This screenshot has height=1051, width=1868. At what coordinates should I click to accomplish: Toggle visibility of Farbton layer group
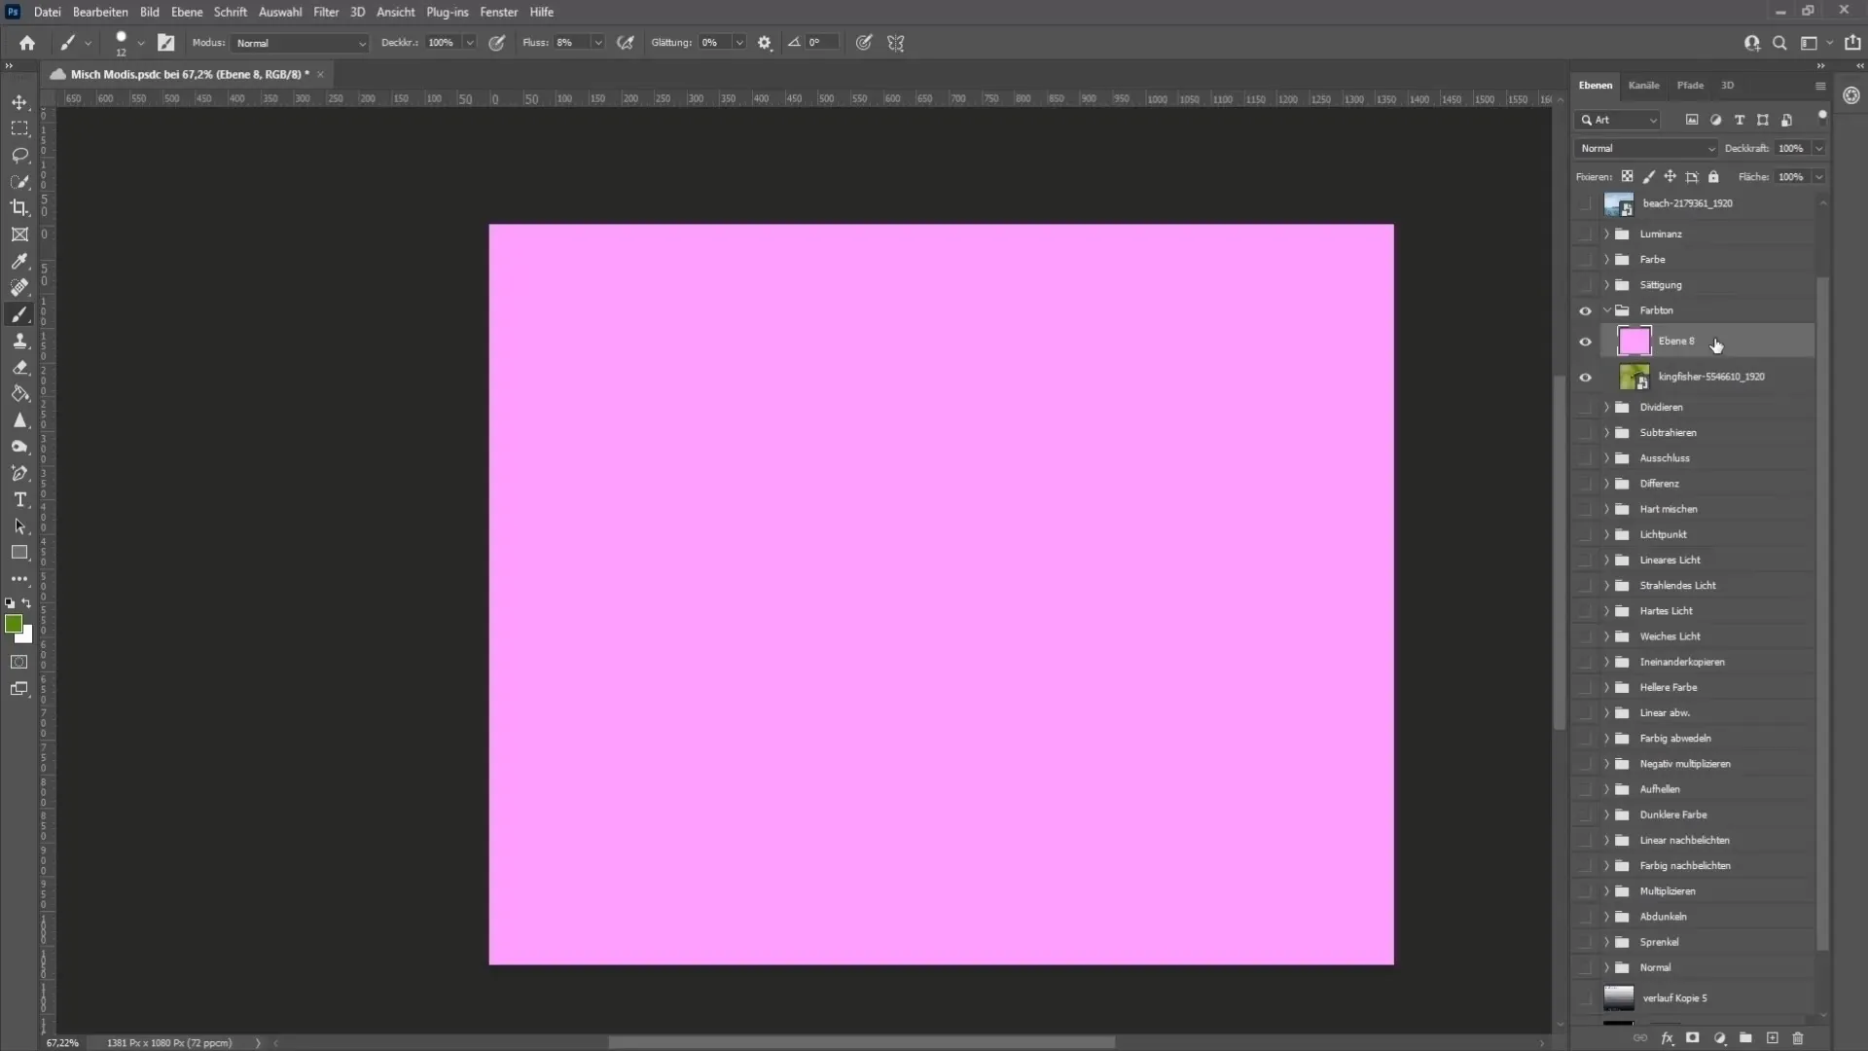[x=1587, y=309]
